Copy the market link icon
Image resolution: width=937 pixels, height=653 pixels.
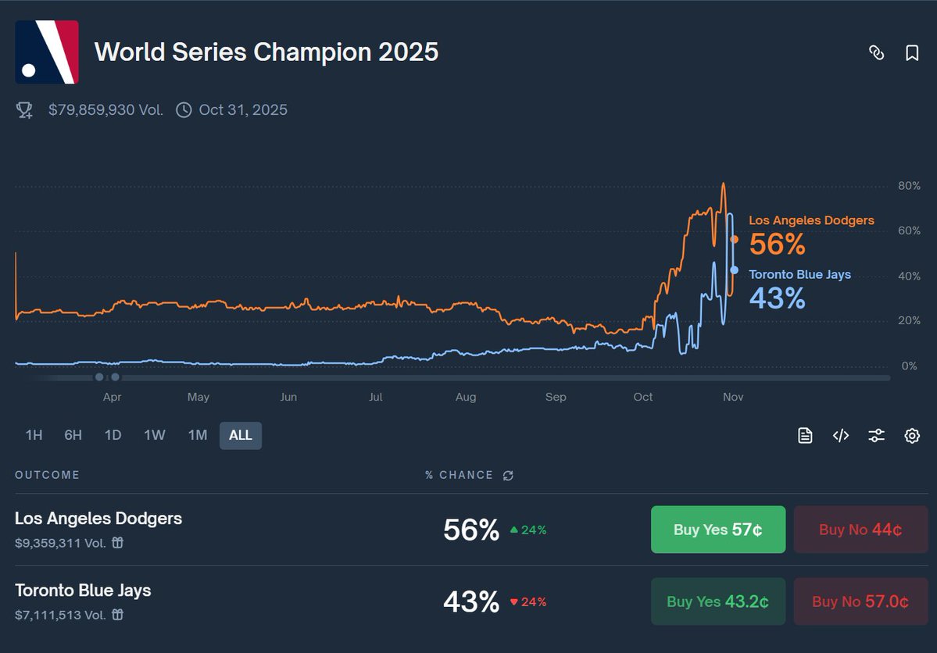pos(877,52)
